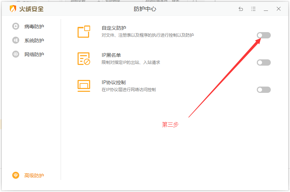Viewport: 290px width, 192px height.
Task: Switch to the 系统防护 tab
Action: pyautogui.click(x=34, y=40)
